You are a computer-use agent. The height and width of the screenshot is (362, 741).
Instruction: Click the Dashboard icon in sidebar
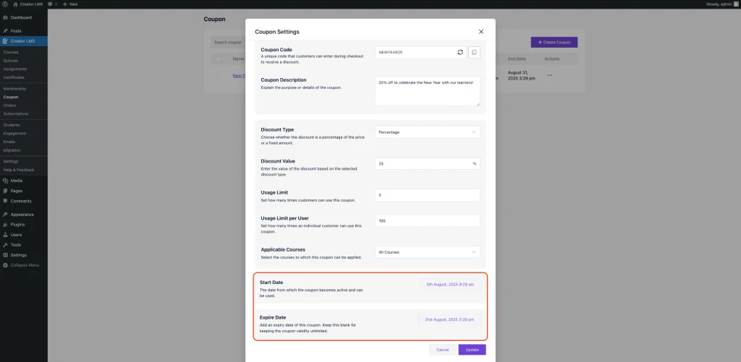pos(5,17)
